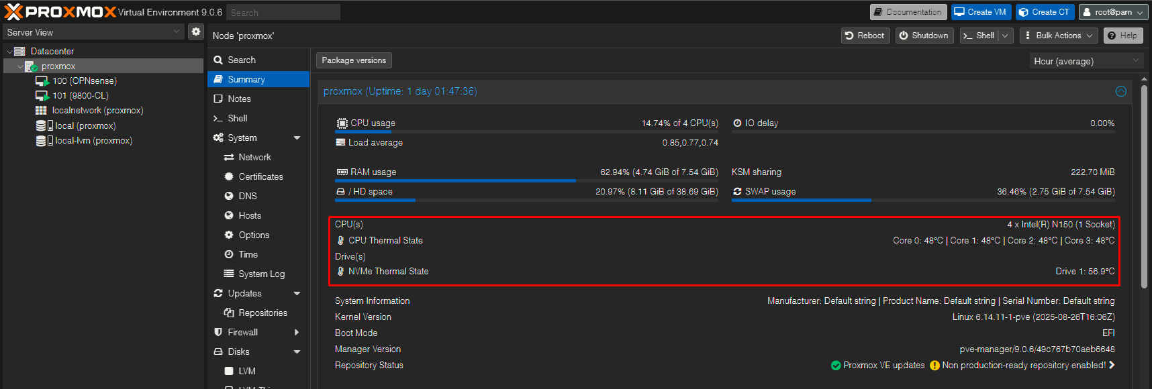Open Non production-ready repository warning
This screenshot has width=1152, height=389.
1022,365
